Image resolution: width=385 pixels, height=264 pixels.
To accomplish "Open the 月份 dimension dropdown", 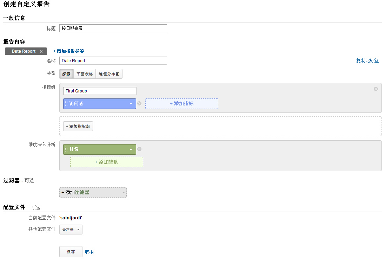I will pyautogui.click(x=131, y=149).
